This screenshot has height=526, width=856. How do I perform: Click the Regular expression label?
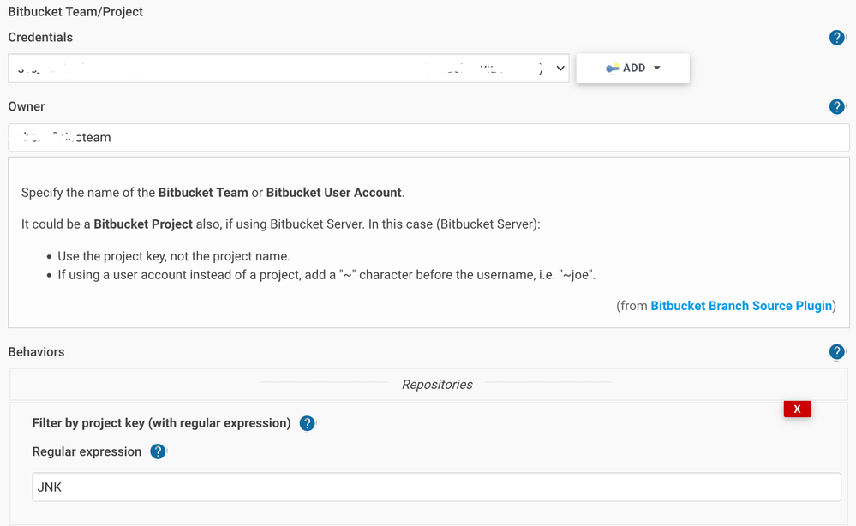tap(87, 451)
